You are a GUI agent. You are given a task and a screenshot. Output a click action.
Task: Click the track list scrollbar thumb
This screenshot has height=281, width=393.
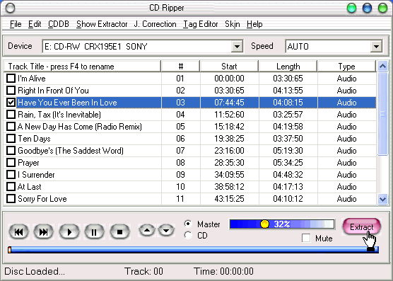coord(382,114)
